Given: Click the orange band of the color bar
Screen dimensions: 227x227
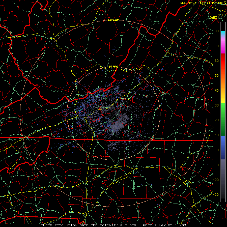Looking at the screenshot, I should coord(223,82).
